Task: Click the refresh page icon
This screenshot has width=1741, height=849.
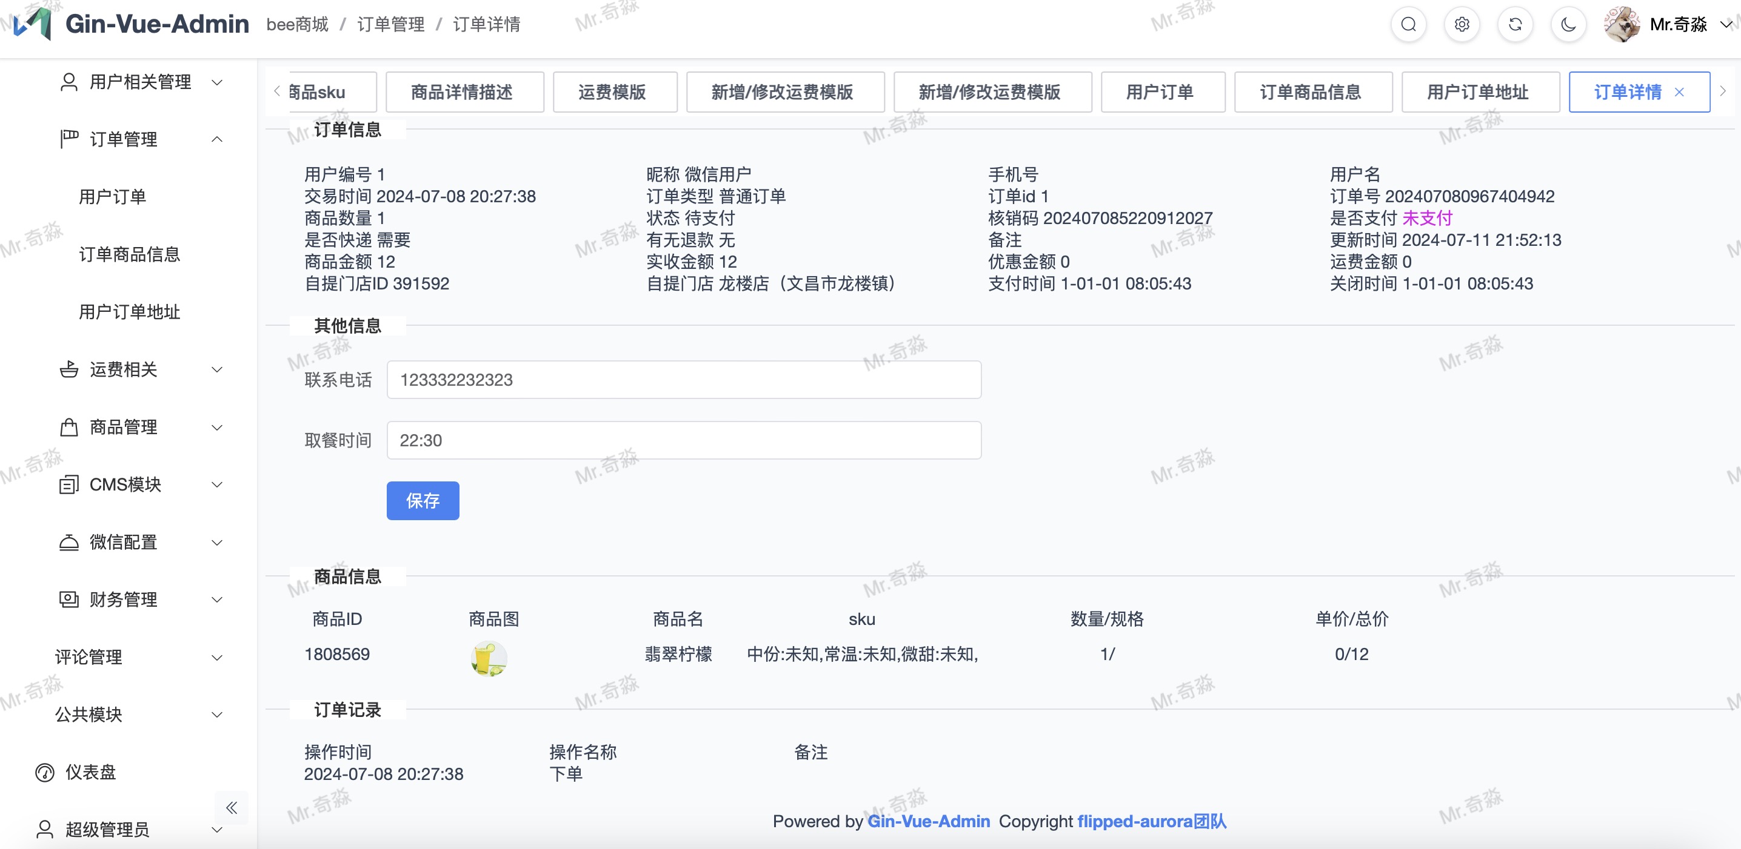Action: tap(1515, 25)
